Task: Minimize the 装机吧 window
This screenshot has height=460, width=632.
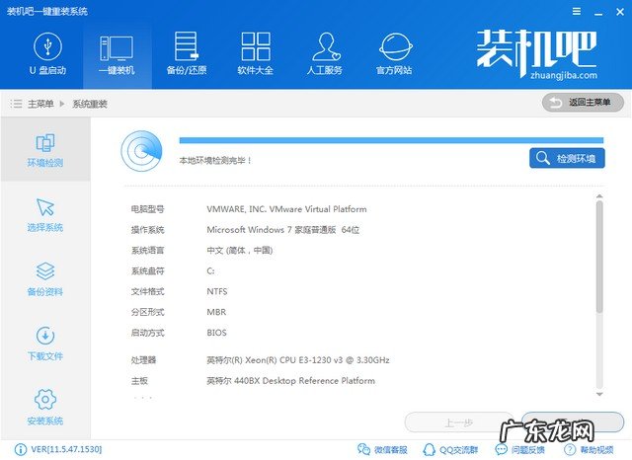Action: [598, 12]
